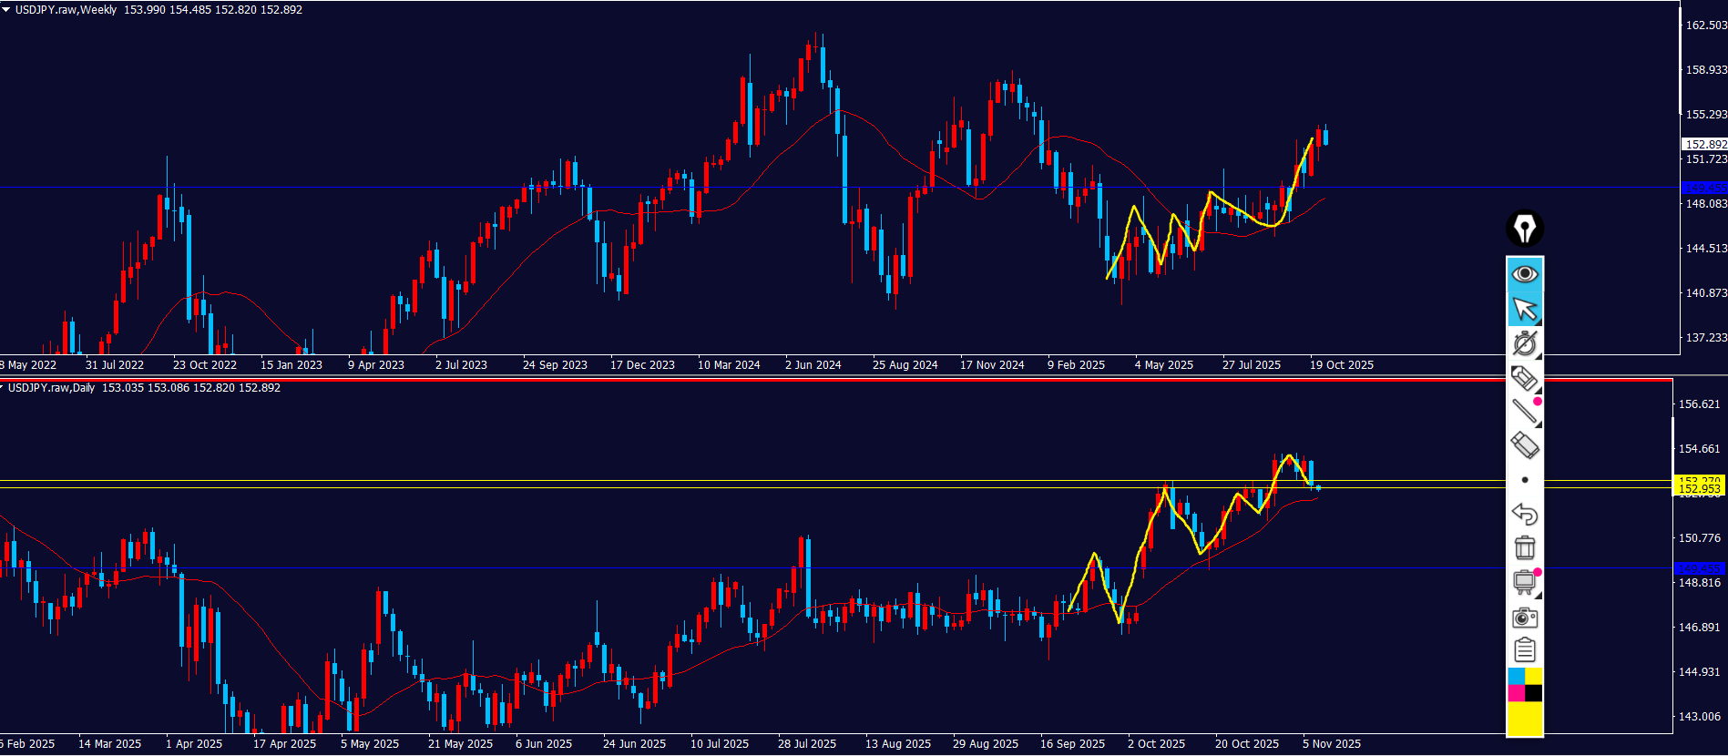Open the whiteboard easel tool
This screenshot has height=756, width=1728.
click(x=1524, y=582)
